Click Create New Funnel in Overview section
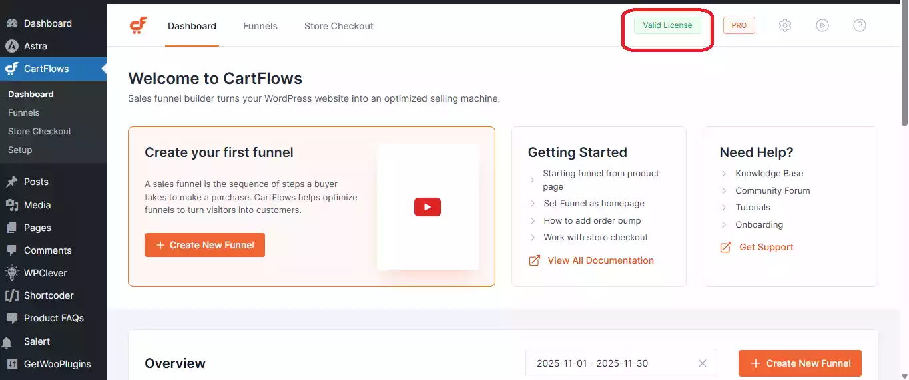 pyautogui.click(x=800, y=363)
